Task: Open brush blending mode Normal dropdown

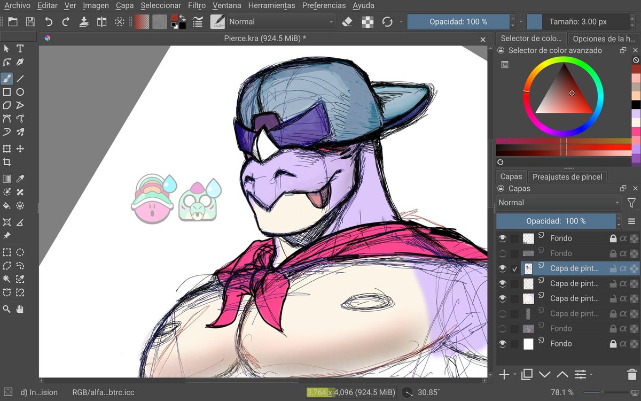Action: tap(281, 22)
